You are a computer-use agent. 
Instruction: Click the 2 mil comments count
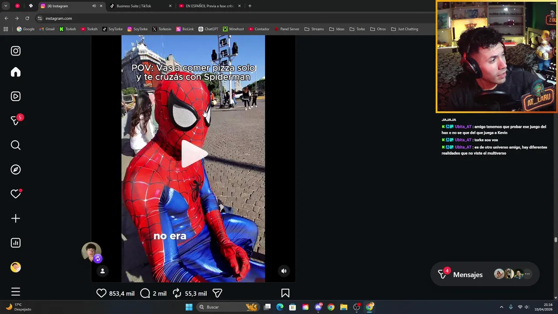point(160,294)
